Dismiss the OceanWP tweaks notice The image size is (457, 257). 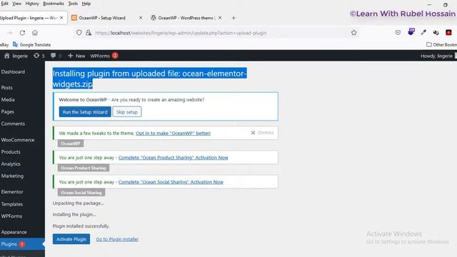tap(262, 133)
